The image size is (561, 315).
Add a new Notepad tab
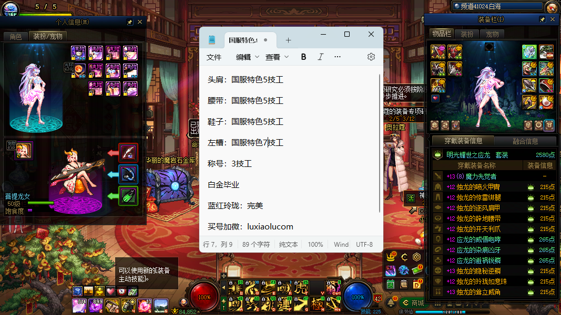[x=288, y=40]
